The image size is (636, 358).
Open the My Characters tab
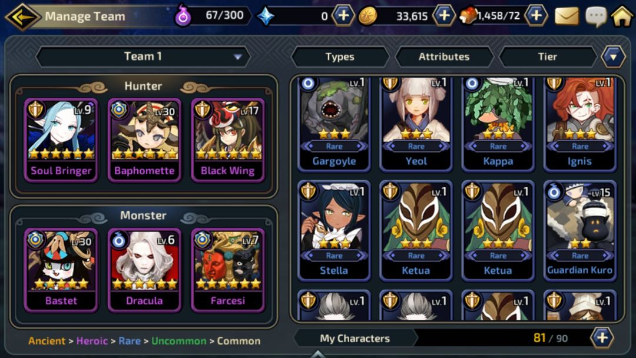click(x=355, y=338)
